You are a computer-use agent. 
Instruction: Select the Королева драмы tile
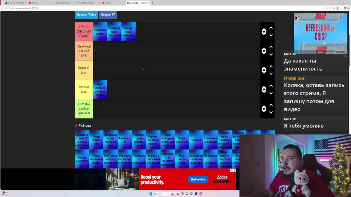tap(100, 32)
